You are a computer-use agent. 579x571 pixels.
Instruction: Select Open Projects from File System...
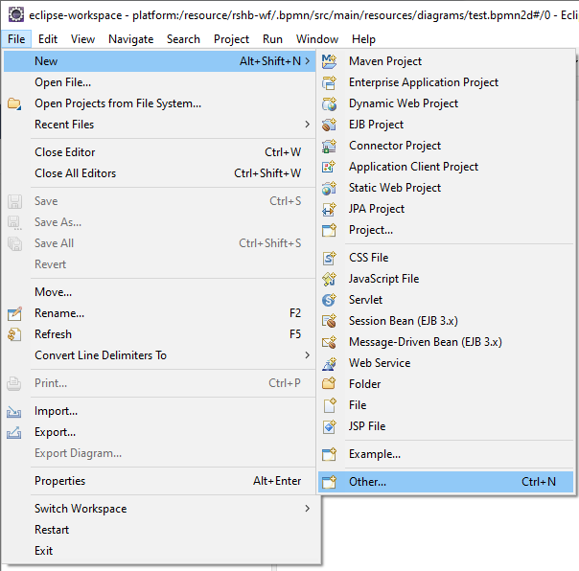[x=159, y=103]
